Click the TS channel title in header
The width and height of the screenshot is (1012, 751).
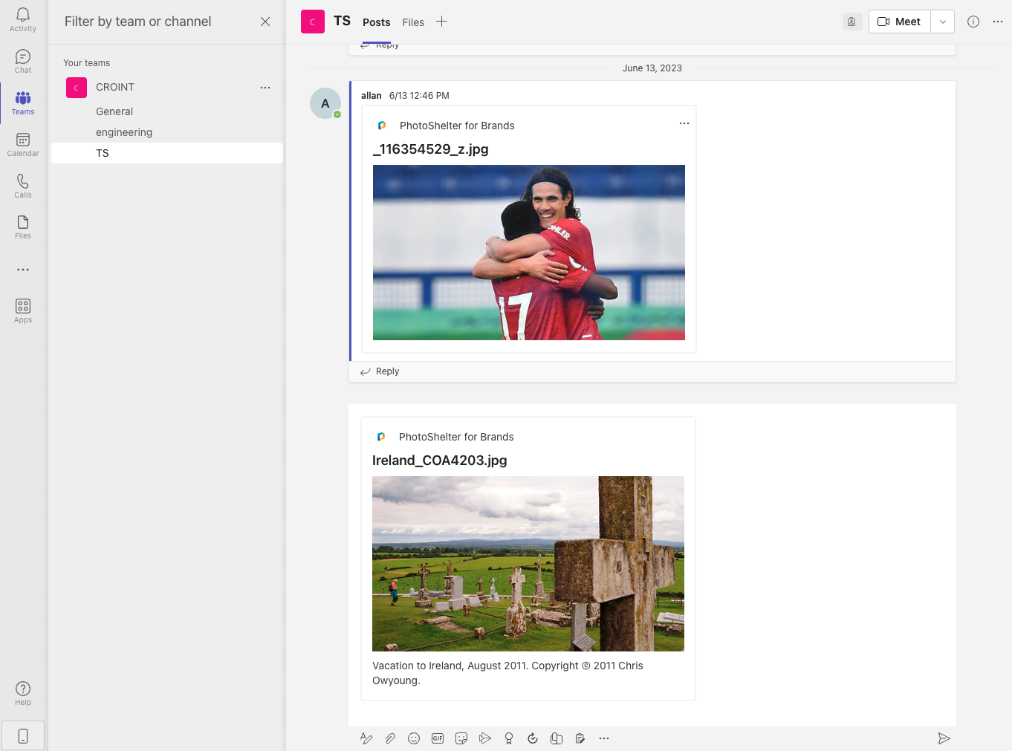tap(342, 21)
